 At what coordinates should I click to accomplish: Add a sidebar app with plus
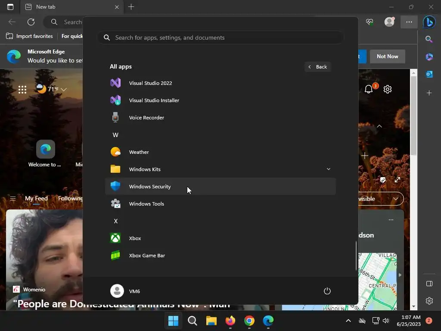[x=429, y=93]
